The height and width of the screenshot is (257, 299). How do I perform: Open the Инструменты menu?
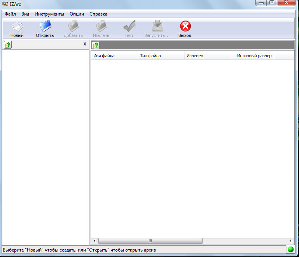(49, 14)
